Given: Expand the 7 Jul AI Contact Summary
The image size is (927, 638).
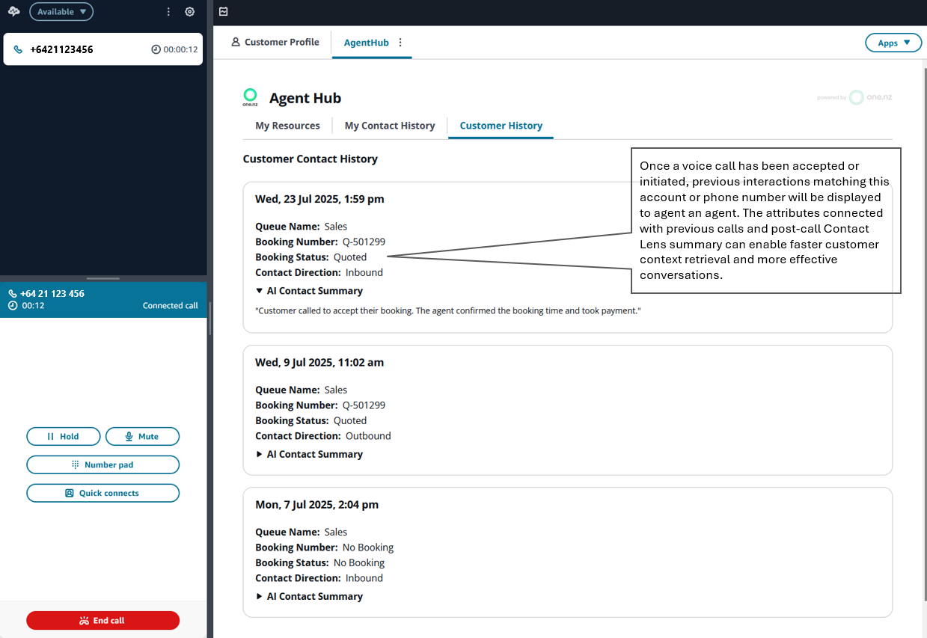Looking at the screenshot, I should click(309, 596).
